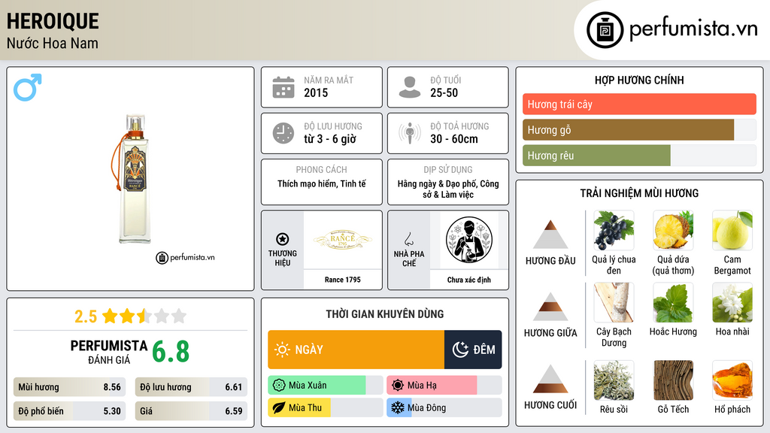This screenshot has height=433, width=770.
Task: Select the Rêu sồi oakmoss note image
Action: [614, 380]
